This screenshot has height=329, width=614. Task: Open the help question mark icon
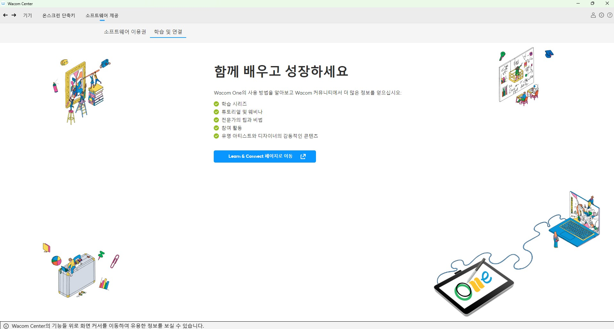610,15
